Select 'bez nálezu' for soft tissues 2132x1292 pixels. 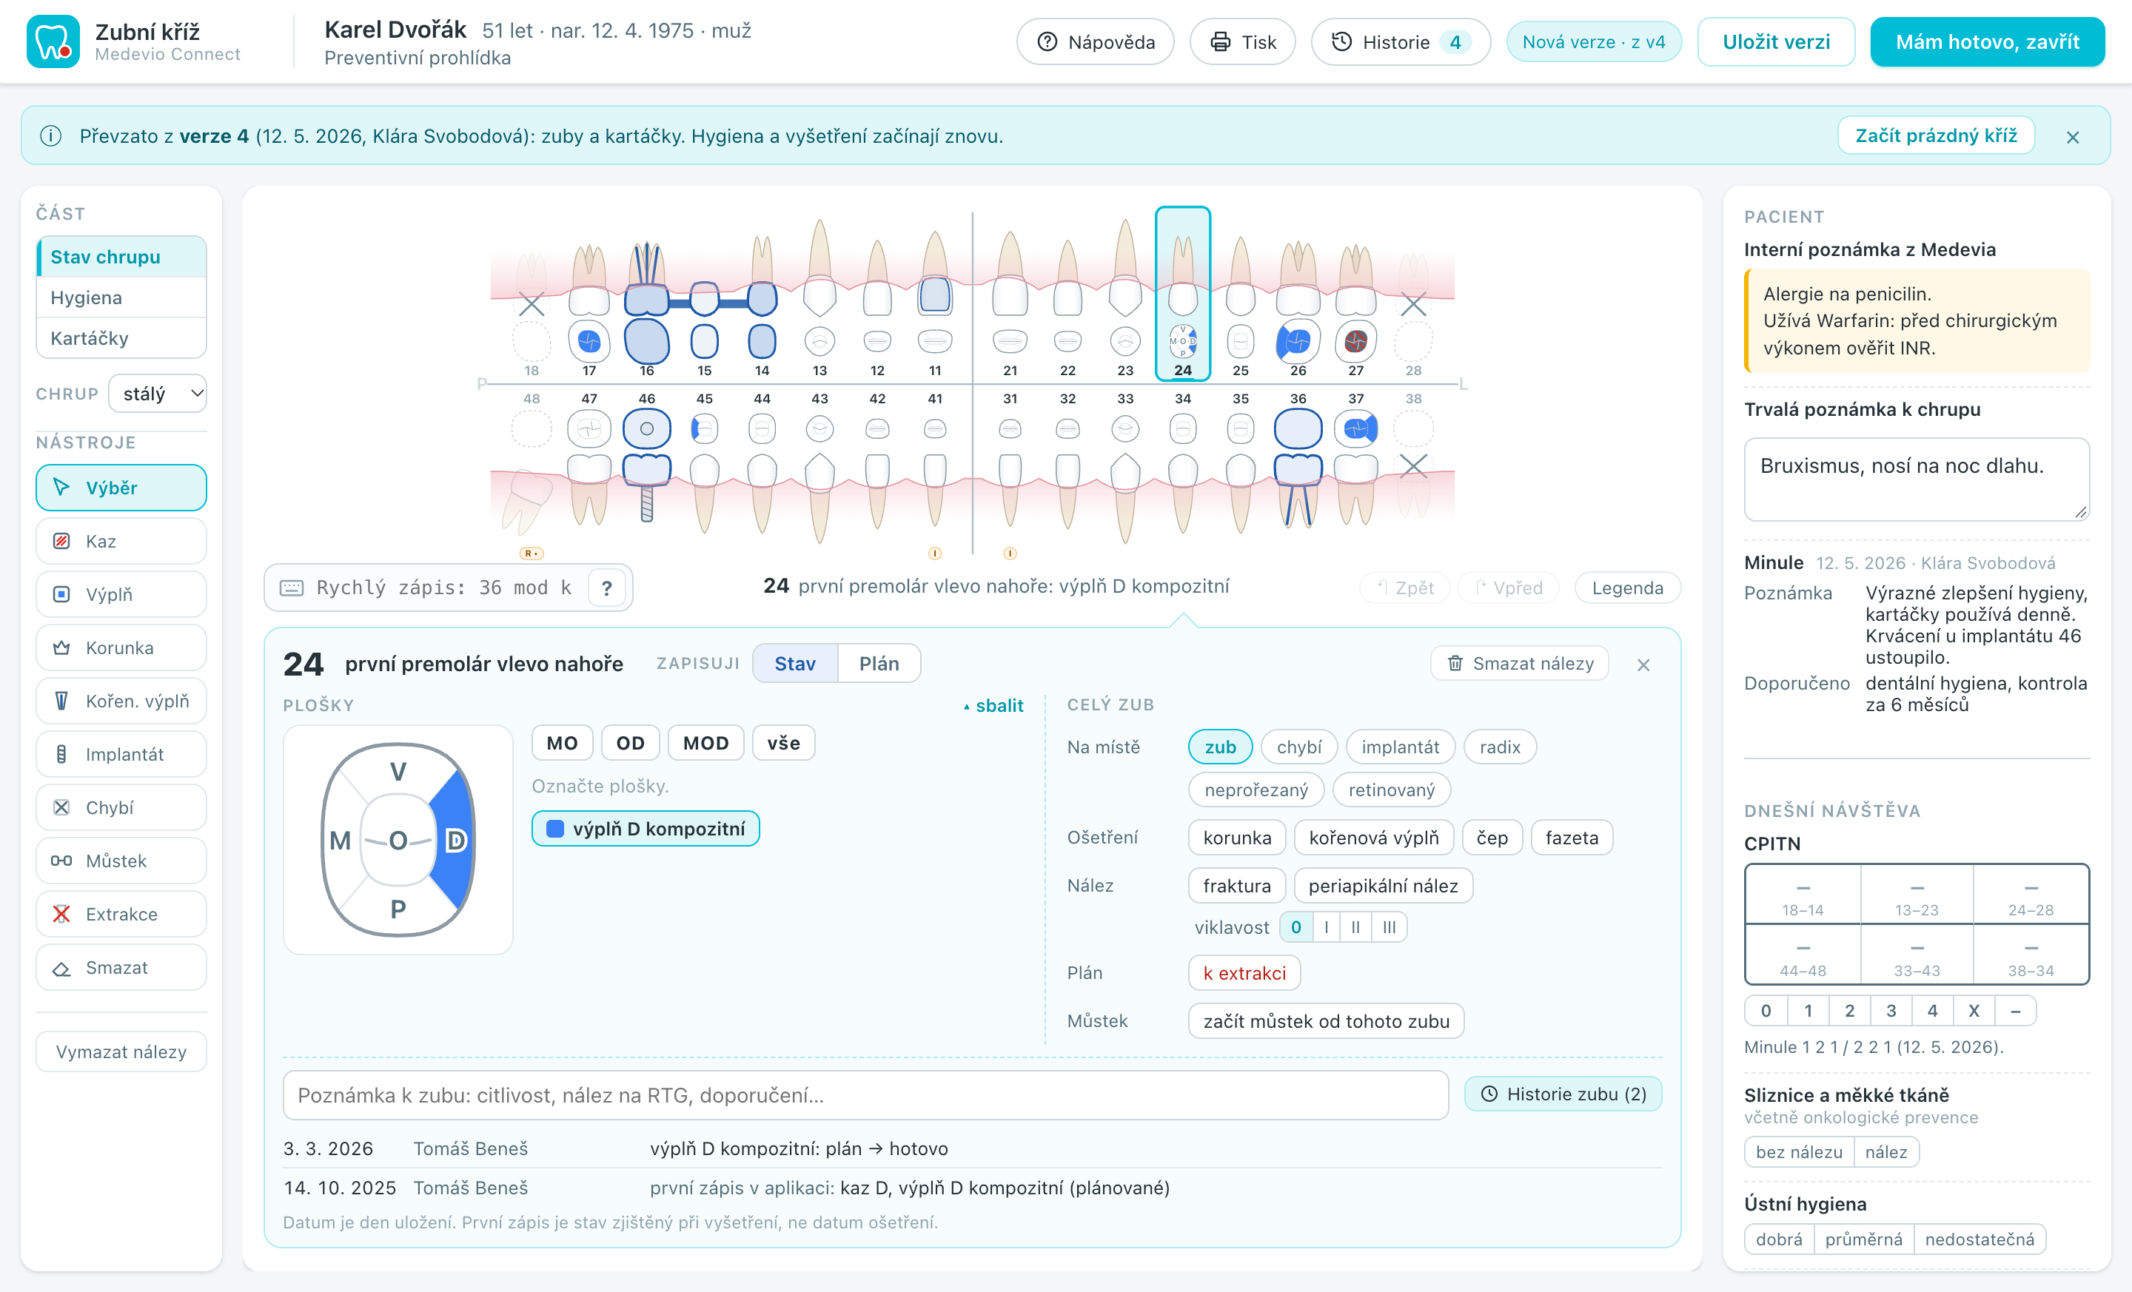pyautogui.click(x=1799, y=1152)
